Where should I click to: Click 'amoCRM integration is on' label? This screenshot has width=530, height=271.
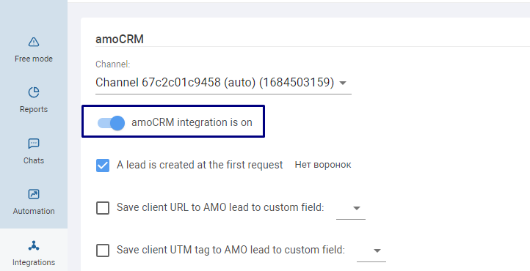pos(192,122)
